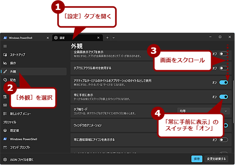Open コマンド プロンプト profile settings

(x=34, y=147)
